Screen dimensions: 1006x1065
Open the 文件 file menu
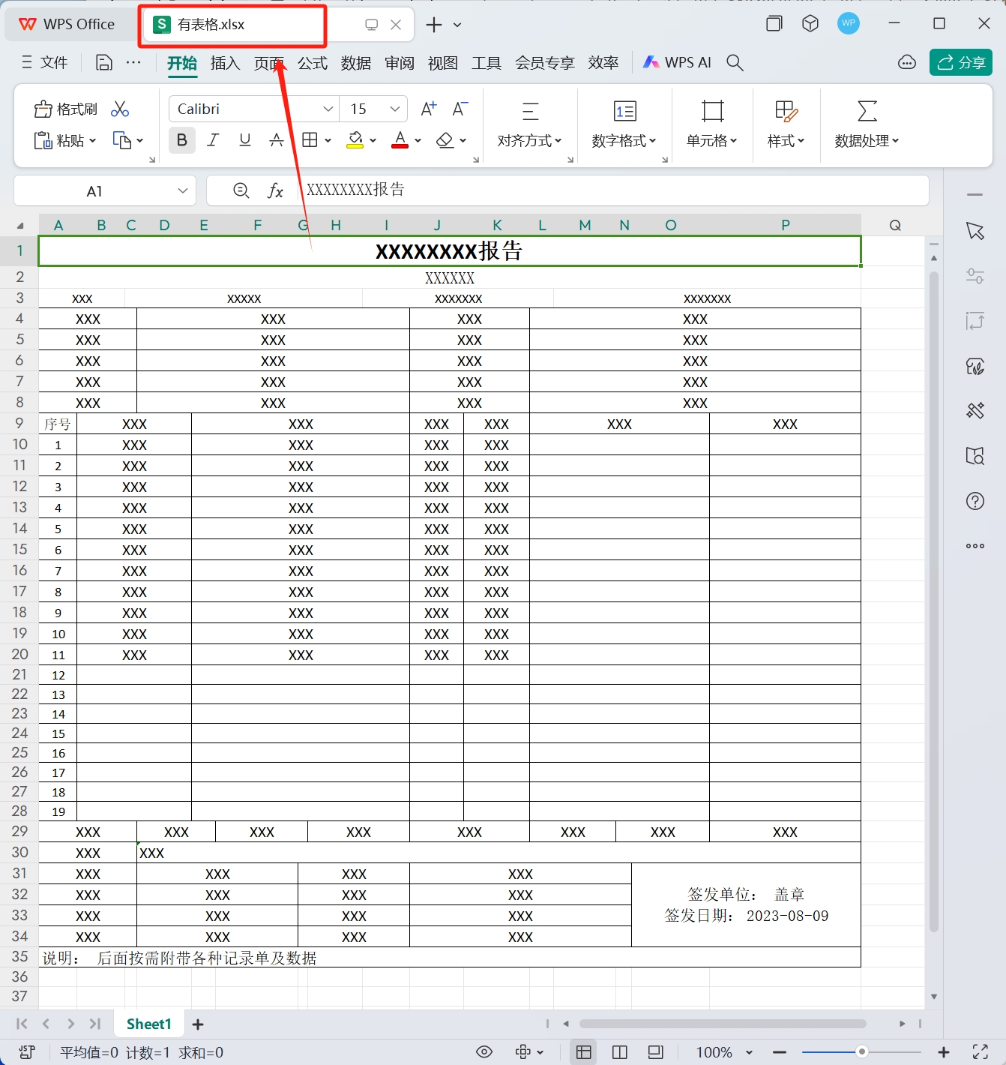pyautogui.click(x=45, y=63)
